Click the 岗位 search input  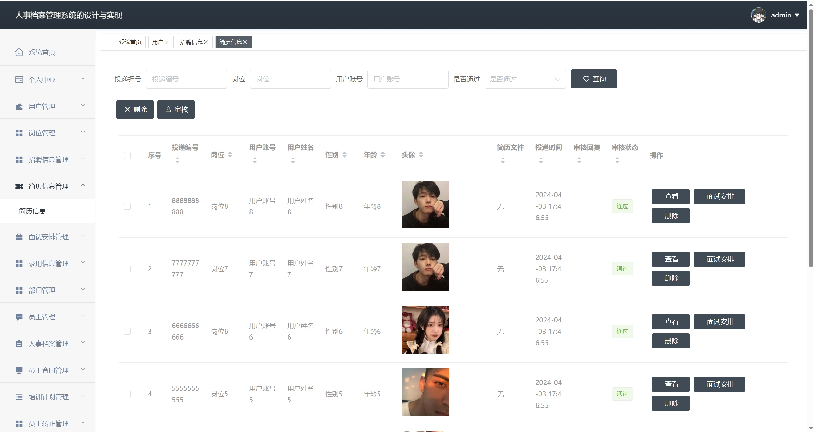point(290,79)
